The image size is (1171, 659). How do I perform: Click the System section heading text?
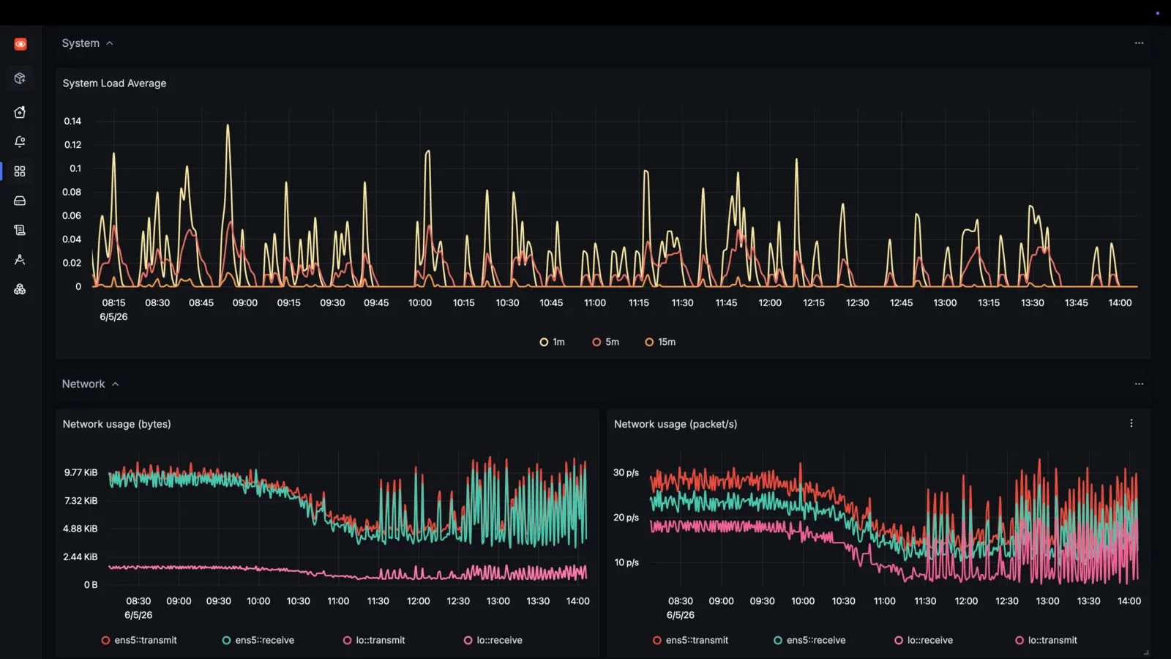[x=81, y=43]
